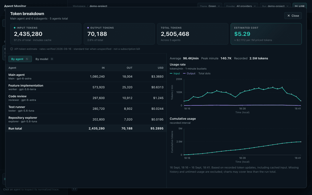Viewport: 312px width, 195px height.
Task: Click the Cumulative usage chart title
Action: tap(183, 119)
